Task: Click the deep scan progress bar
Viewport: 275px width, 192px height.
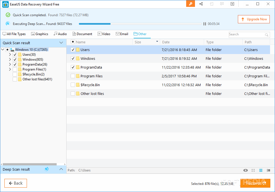Action: (x=140, y=24)
